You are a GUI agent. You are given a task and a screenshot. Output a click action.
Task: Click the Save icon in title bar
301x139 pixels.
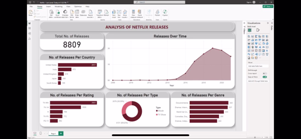pyautogui.click(x=30, y=2)
